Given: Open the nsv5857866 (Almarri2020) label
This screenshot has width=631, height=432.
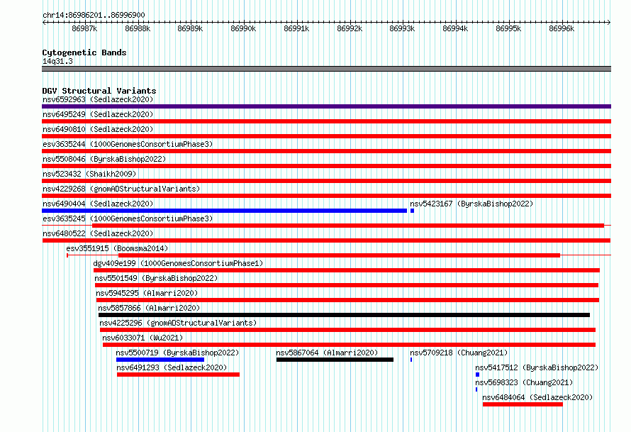Looking at the screenshot, I should [149, 308].
